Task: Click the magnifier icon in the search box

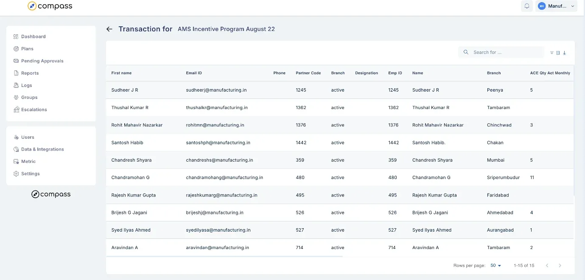Action: tap(466, 52)
